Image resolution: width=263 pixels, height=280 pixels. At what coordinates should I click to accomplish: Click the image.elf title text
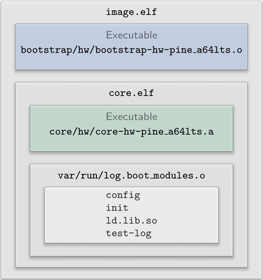click(x=131, y=12)
